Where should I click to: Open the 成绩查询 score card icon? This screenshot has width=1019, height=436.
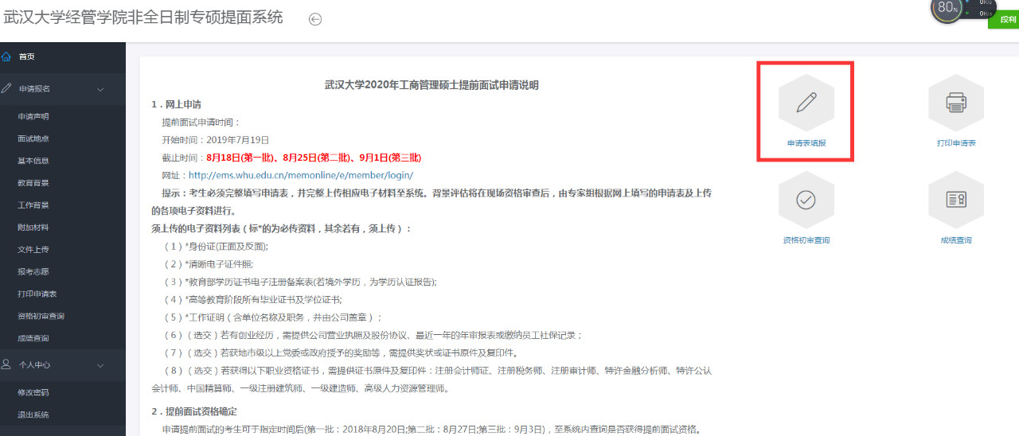click(x=955, y=200)
